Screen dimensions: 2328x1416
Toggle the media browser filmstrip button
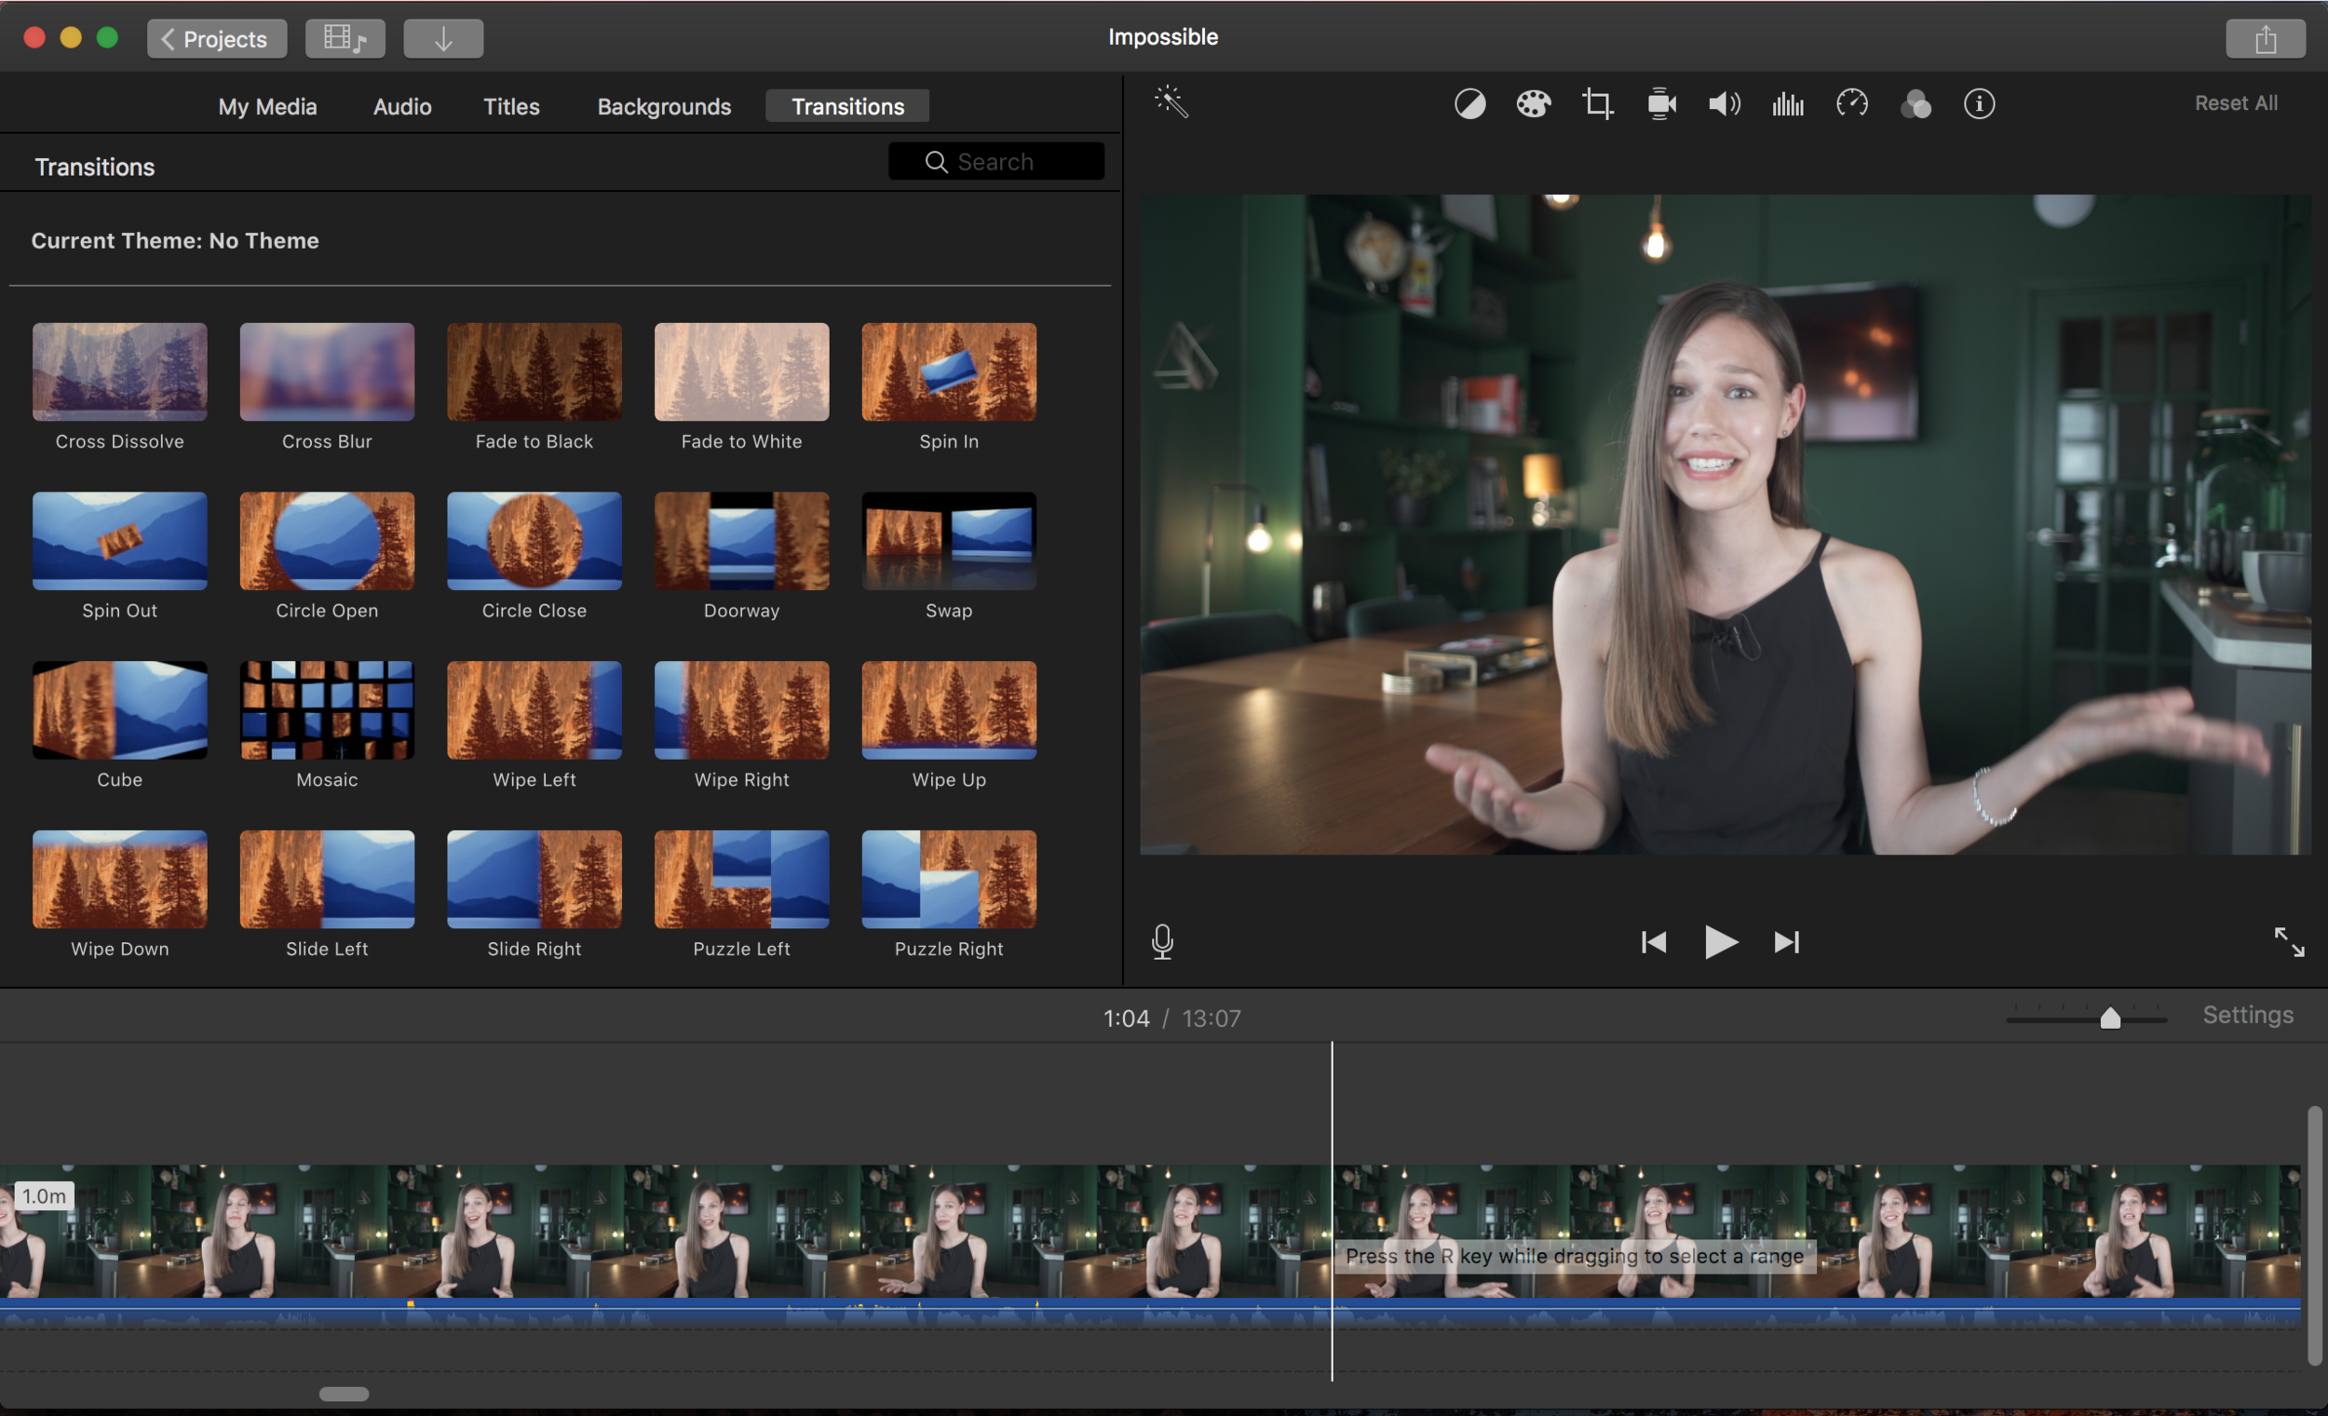pyautogui.click(x=345, y=39)
